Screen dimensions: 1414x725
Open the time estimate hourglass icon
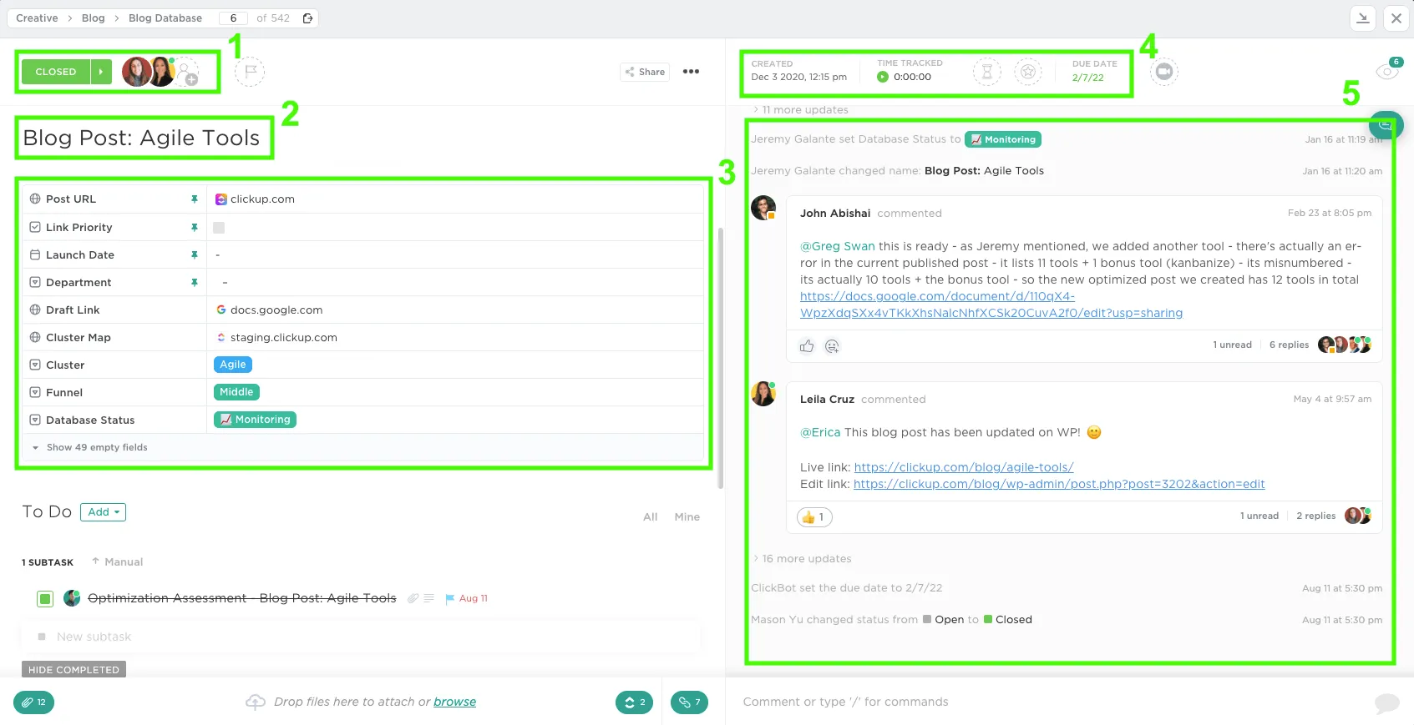(986, 72)
